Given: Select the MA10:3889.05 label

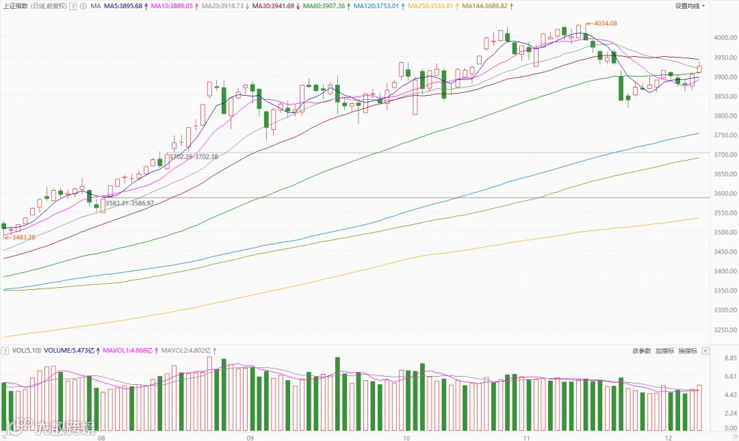Looking at the screenshot, I should pyautogui.click(x=172, y=7).
